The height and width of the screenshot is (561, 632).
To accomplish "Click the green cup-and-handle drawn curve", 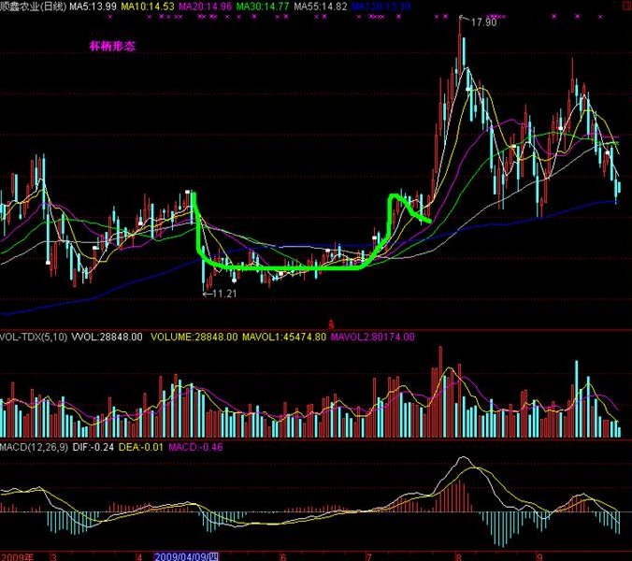I will click(x=280, y=268).
